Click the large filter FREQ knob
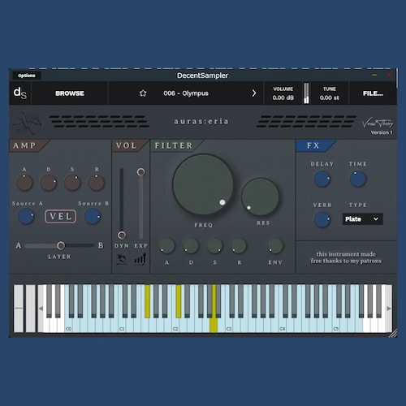 203,184
